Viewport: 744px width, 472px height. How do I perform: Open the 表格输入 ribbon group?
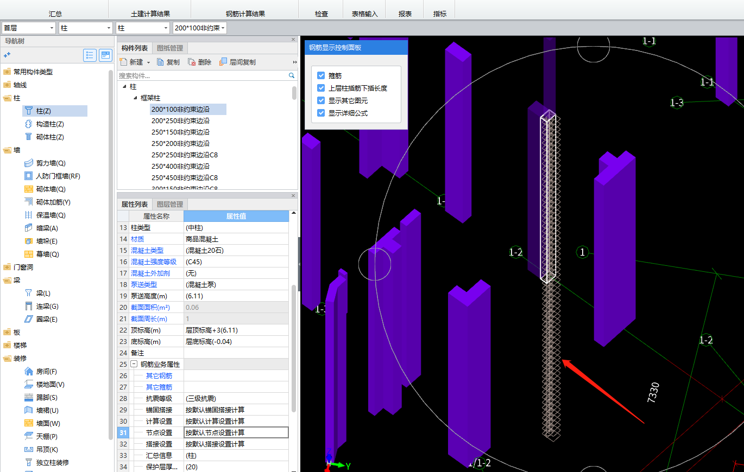pos(364,14)
